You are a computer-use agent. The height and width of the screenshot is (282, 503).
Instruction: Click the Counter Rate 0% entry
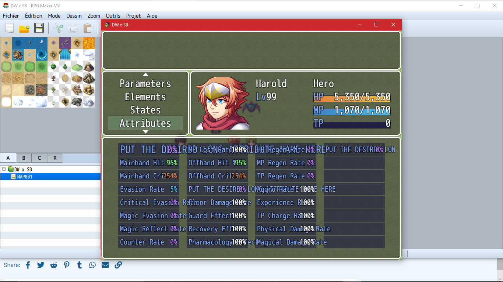149,242
